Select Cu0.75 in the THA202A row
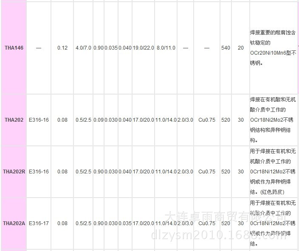299x251 pixels. coord(206,223)
